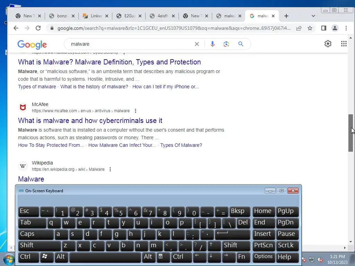Close the E2Gu tab

(140, 16)
